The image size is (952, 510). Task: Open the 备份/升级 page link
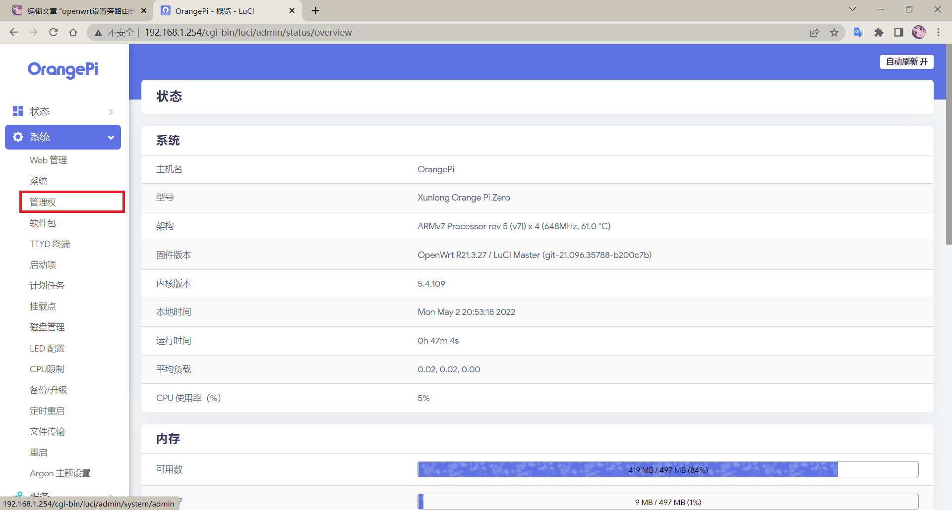point(48,390)
